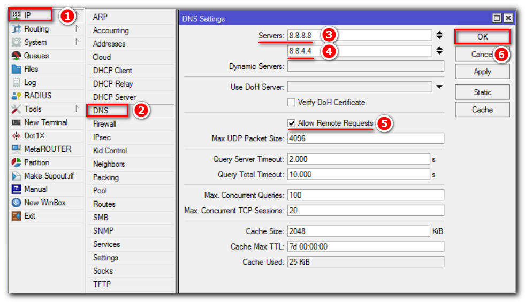Expand the Routing submenu
Screen dimensions: 525x302
[36, 29]
